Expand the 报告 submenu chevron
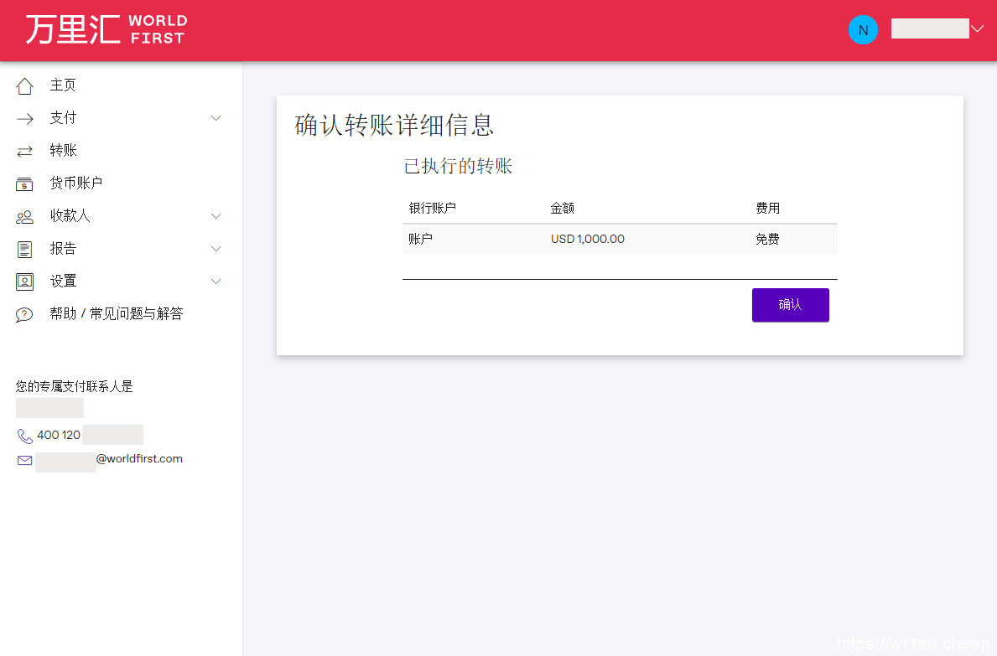Screen dimensions: 997x656 (216, 249)
